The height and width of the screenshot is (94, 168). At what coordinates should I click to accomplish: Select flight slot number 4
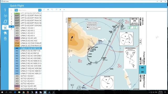(11, 21)
